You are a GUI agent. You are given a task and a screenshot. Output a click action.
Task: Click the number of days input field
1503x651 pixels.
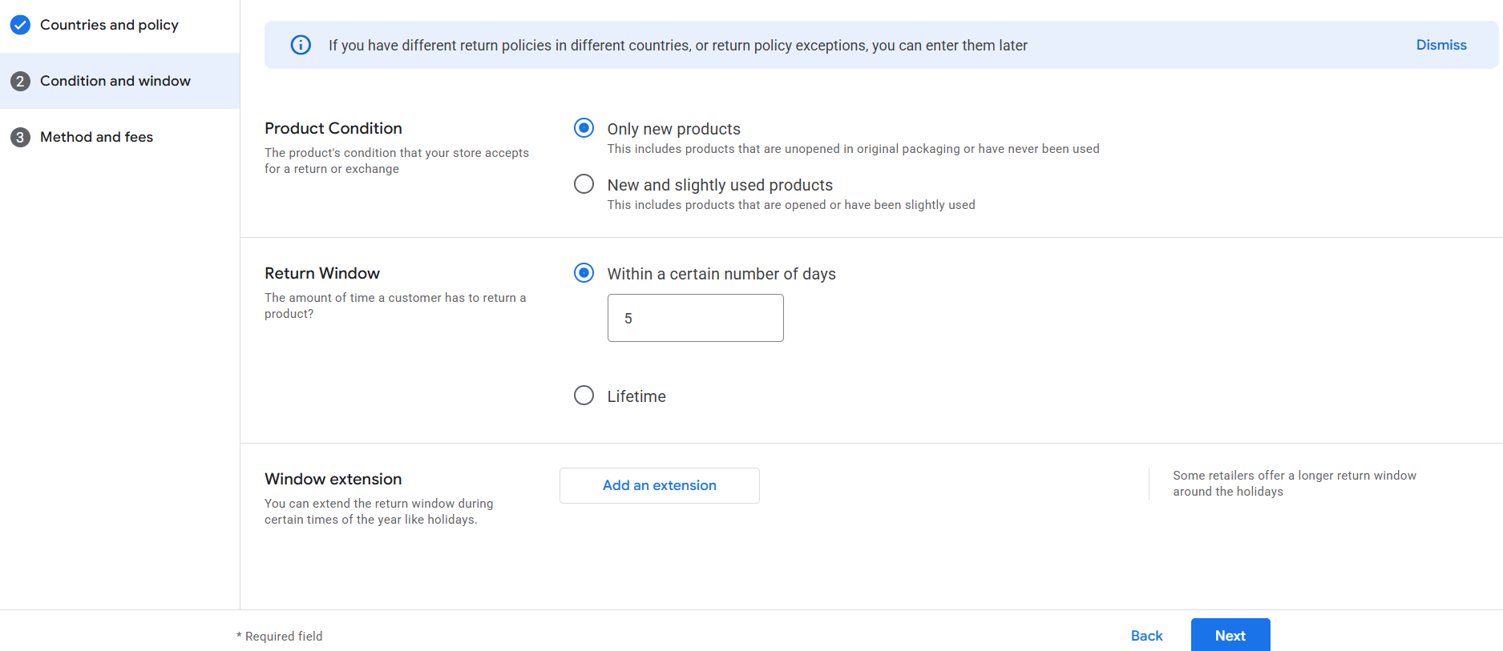tap(696, 318)
